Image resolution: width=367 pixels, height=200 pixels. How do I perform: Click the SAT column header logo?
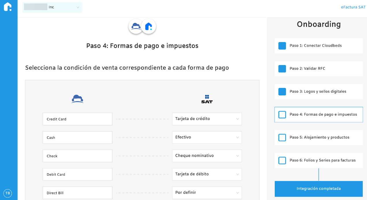pos(207,99)
